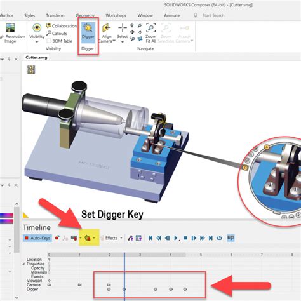301x301 pixels.
Task: Click the High Resolution Image icon
Action: 10,28
